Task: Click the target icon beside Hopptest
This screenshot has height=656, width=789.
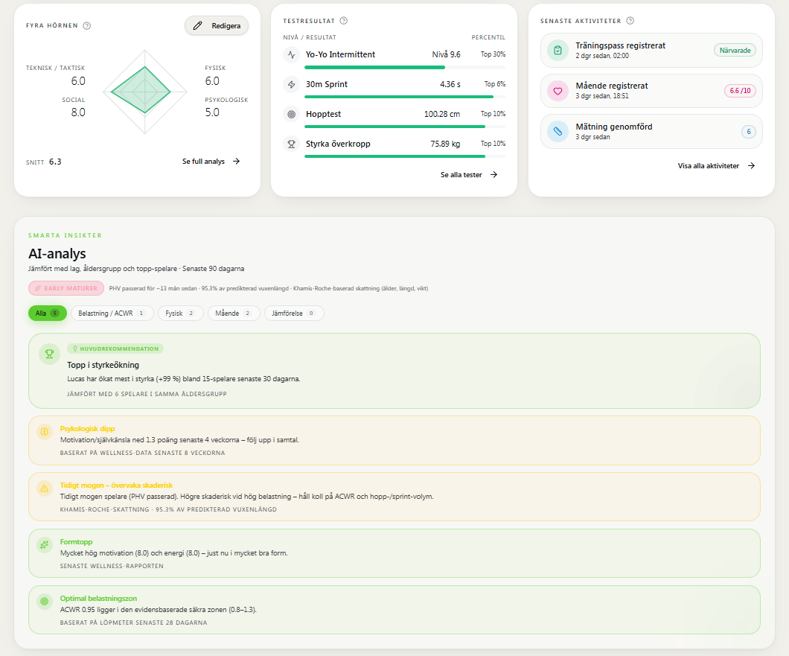Action: 291,114
